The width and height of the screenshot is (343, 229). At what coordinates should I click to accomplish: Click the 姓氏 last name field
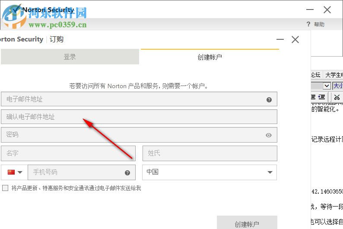[x=210, y=153]
